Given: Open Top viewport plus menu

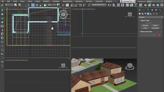Looking at the screenshot, I should coord(6,9).
